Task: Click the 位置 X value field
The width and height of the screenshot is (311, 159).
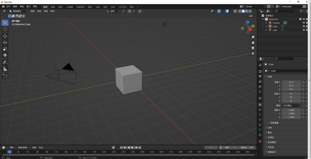Action: pyautogui.click(x=291, y=82)
